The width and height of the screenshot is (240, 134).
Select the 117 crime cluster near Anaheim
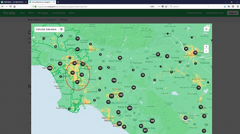tap(111, 96)
